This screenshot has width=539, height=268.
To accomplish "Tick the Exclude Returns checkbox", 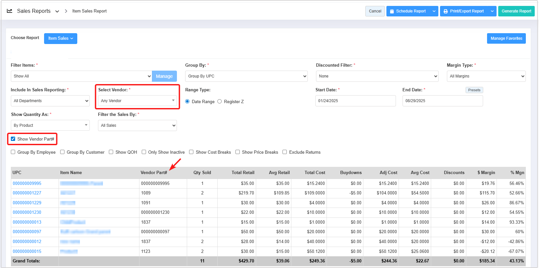I will pyautogui.click(x=285, y=152).
